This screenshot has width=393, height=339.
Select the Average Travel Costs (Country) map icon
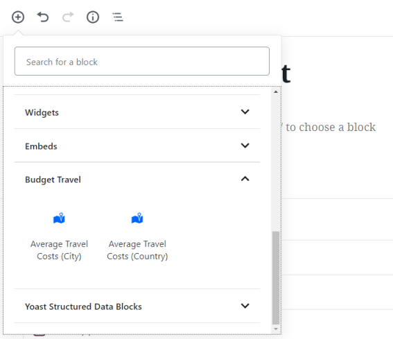pos(137,218)
